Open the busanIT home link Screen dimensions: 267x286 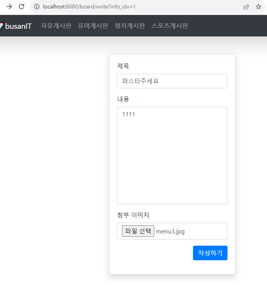[18, 26]
